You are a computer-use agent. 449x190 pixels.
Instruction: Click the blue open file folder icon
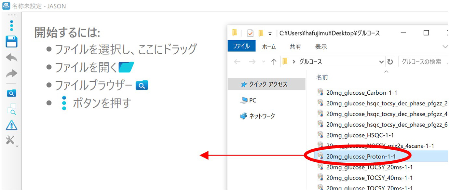126,67
